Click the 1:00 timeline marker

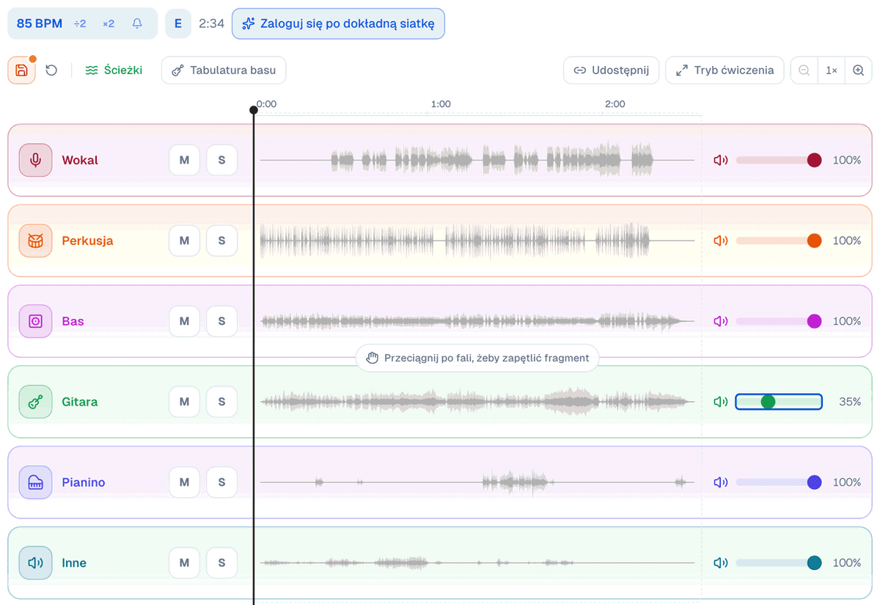441,104
